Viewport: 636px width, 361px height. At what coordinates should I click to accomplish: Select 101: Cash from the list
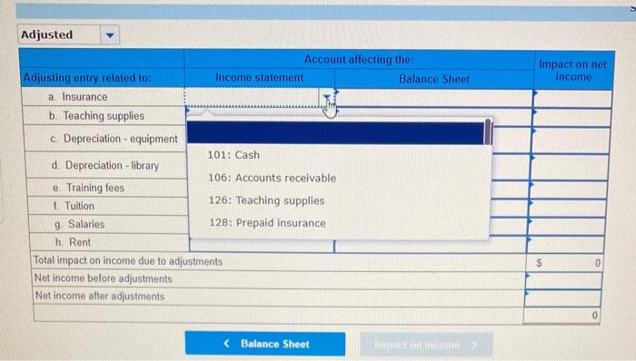234,155
